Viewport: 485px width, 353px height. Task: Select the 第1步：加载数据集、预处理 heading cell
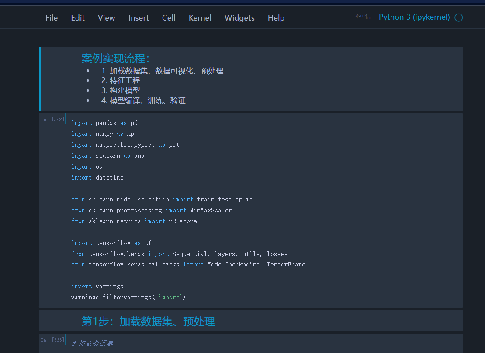click(148, 322)
